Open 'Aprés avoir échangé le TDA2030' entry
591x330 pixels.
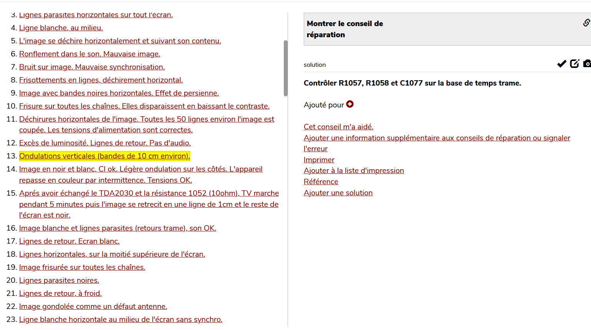click(149, 204)
